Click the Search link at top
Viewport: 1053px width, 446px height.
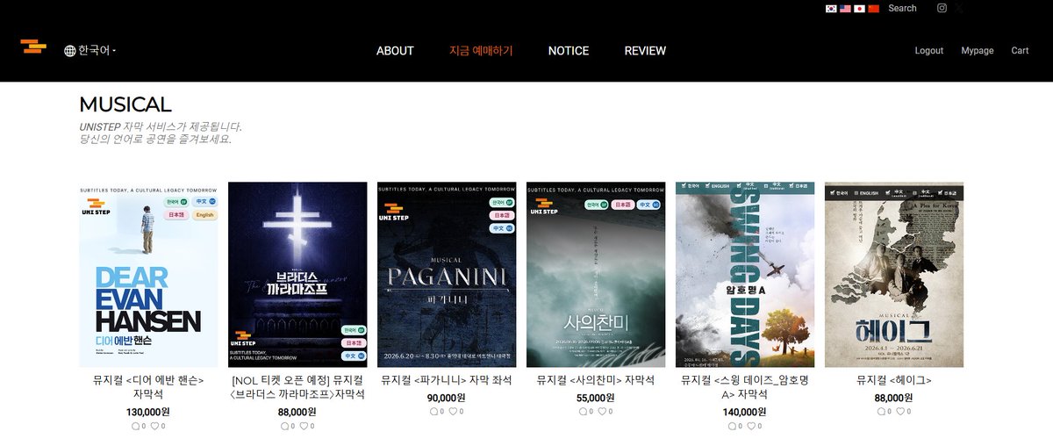(x=902, y=8)
